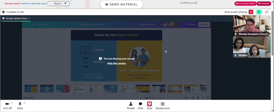274x112 pixels.
Task: Mute the microphone
Action: click(20, 106)
